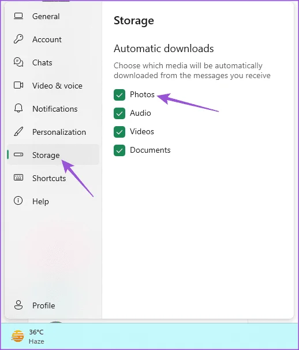The height and width of the screenshot is (350, 299).
Task: Open the Profile section label
Action: (44, 305)
